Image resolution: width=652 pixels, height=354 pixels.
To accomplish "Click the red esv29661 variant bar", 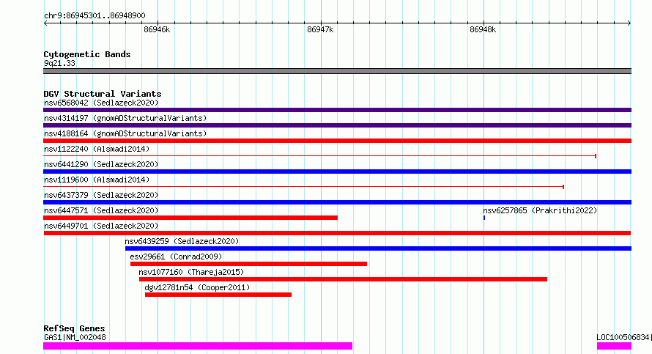I will [248, 264].
